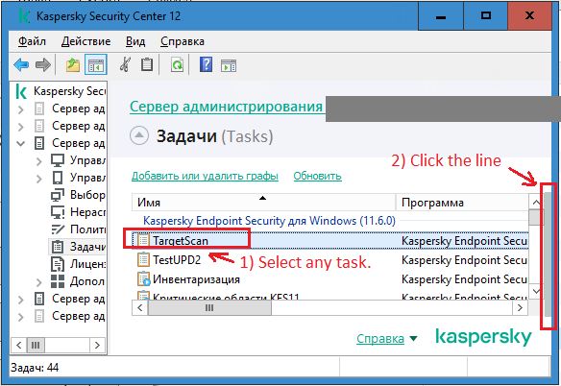Screen dimensions: 561x386
Task: Expand the first Управл tree node
Action: click(x=39, y=161)
